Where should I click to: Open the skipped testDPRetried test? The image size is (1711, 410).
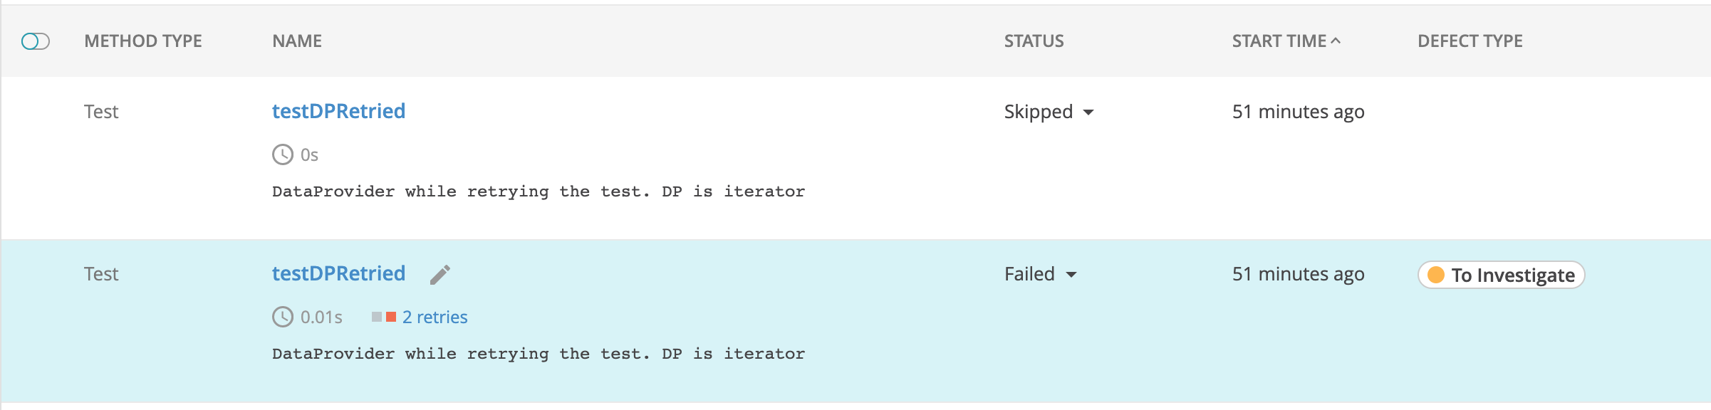[x=339, y=111]
